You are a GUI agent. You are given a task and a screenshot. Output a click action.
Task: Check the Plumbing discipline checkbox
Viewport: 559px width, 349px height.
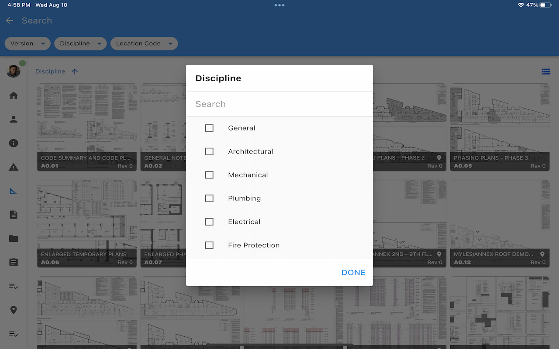[209, 198]
